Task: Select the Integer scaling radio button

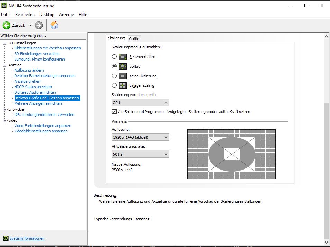Action: tap(114, 85)
